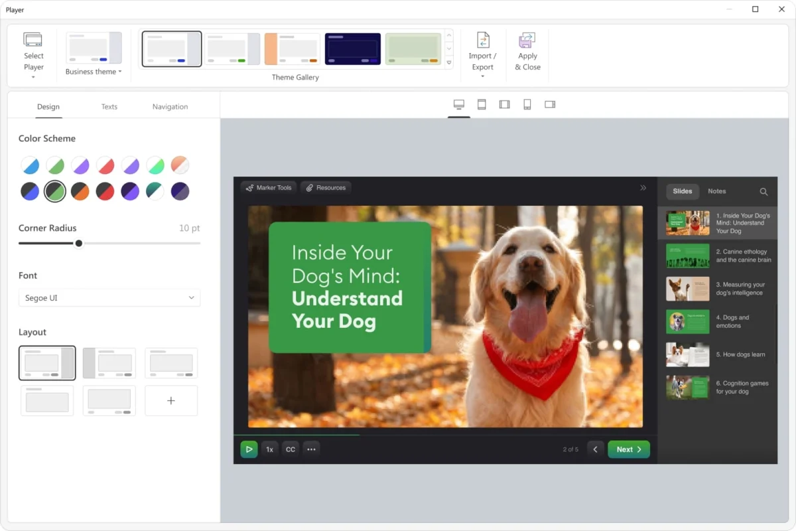The image size is (796, 531).
Task: Select layout with controls and no title
Action: click(x=109, y=400)
